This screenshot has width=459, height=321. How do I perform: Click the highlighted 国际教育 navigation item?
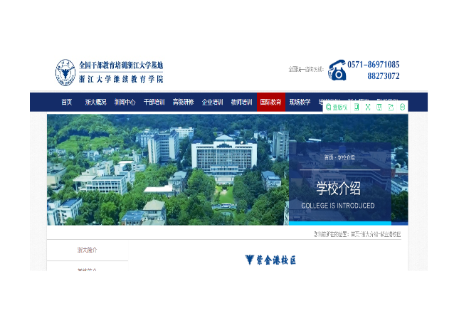[x=271, y=102]
